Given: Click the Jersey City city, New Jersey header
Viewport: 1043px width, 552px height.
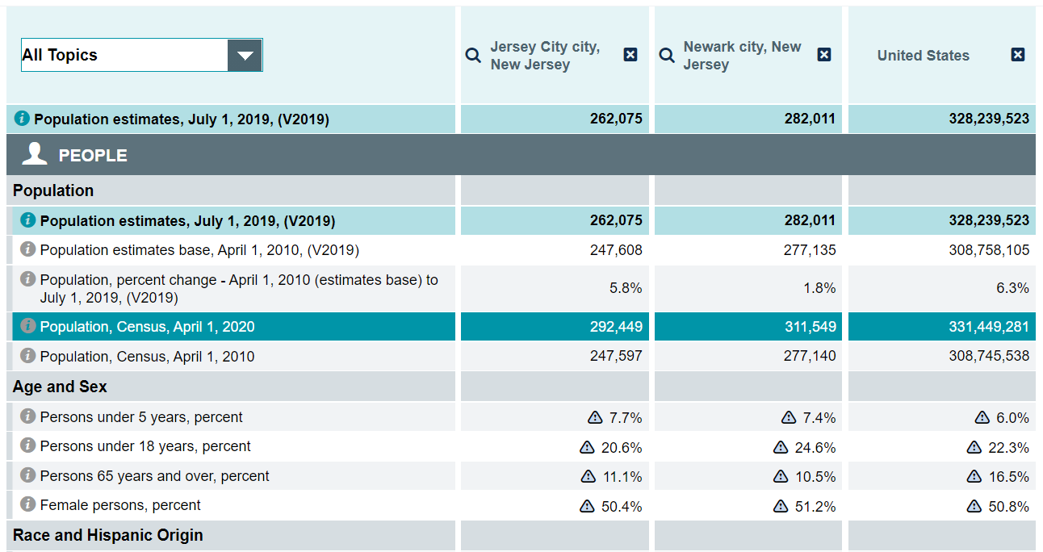Looking at the screenshot, I should 545,56.
